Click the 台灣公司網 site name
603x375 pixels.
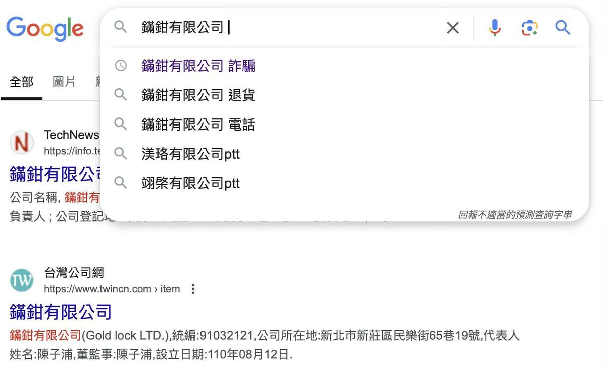click(x=74, y=273)
